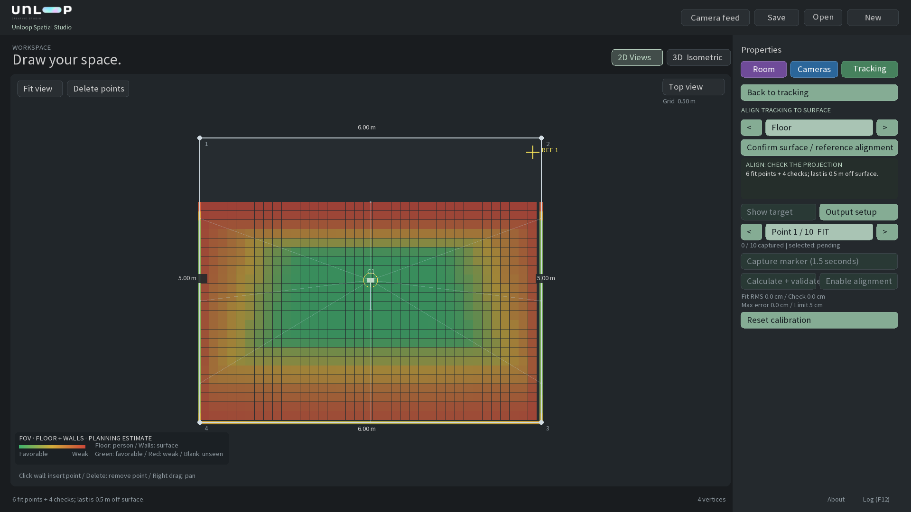Image resolution: width=911 pixels, height=512 pixels.
Task: Click the FOV favorable-weak color gradient legend
Action: [x=52, y=447]
